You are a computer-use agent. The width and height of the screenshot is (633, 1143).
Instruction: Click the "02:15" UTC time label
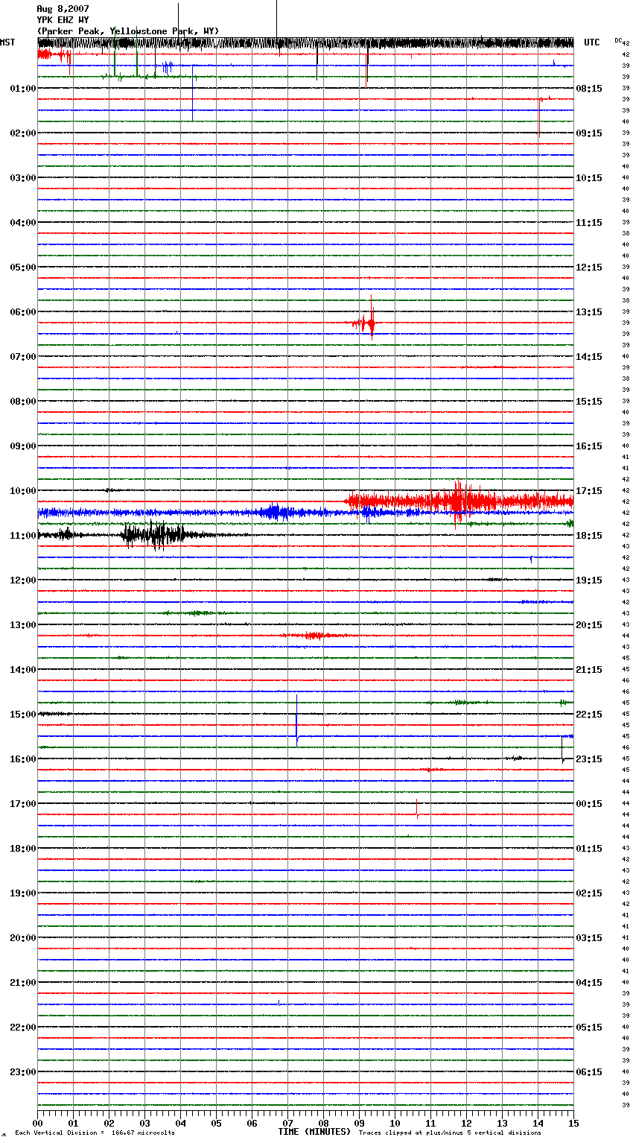589,893
